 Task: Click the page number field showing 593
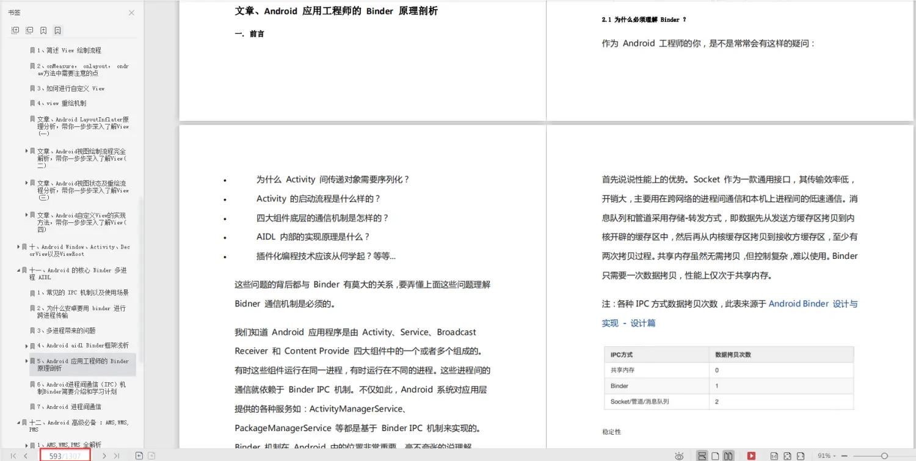65,456
